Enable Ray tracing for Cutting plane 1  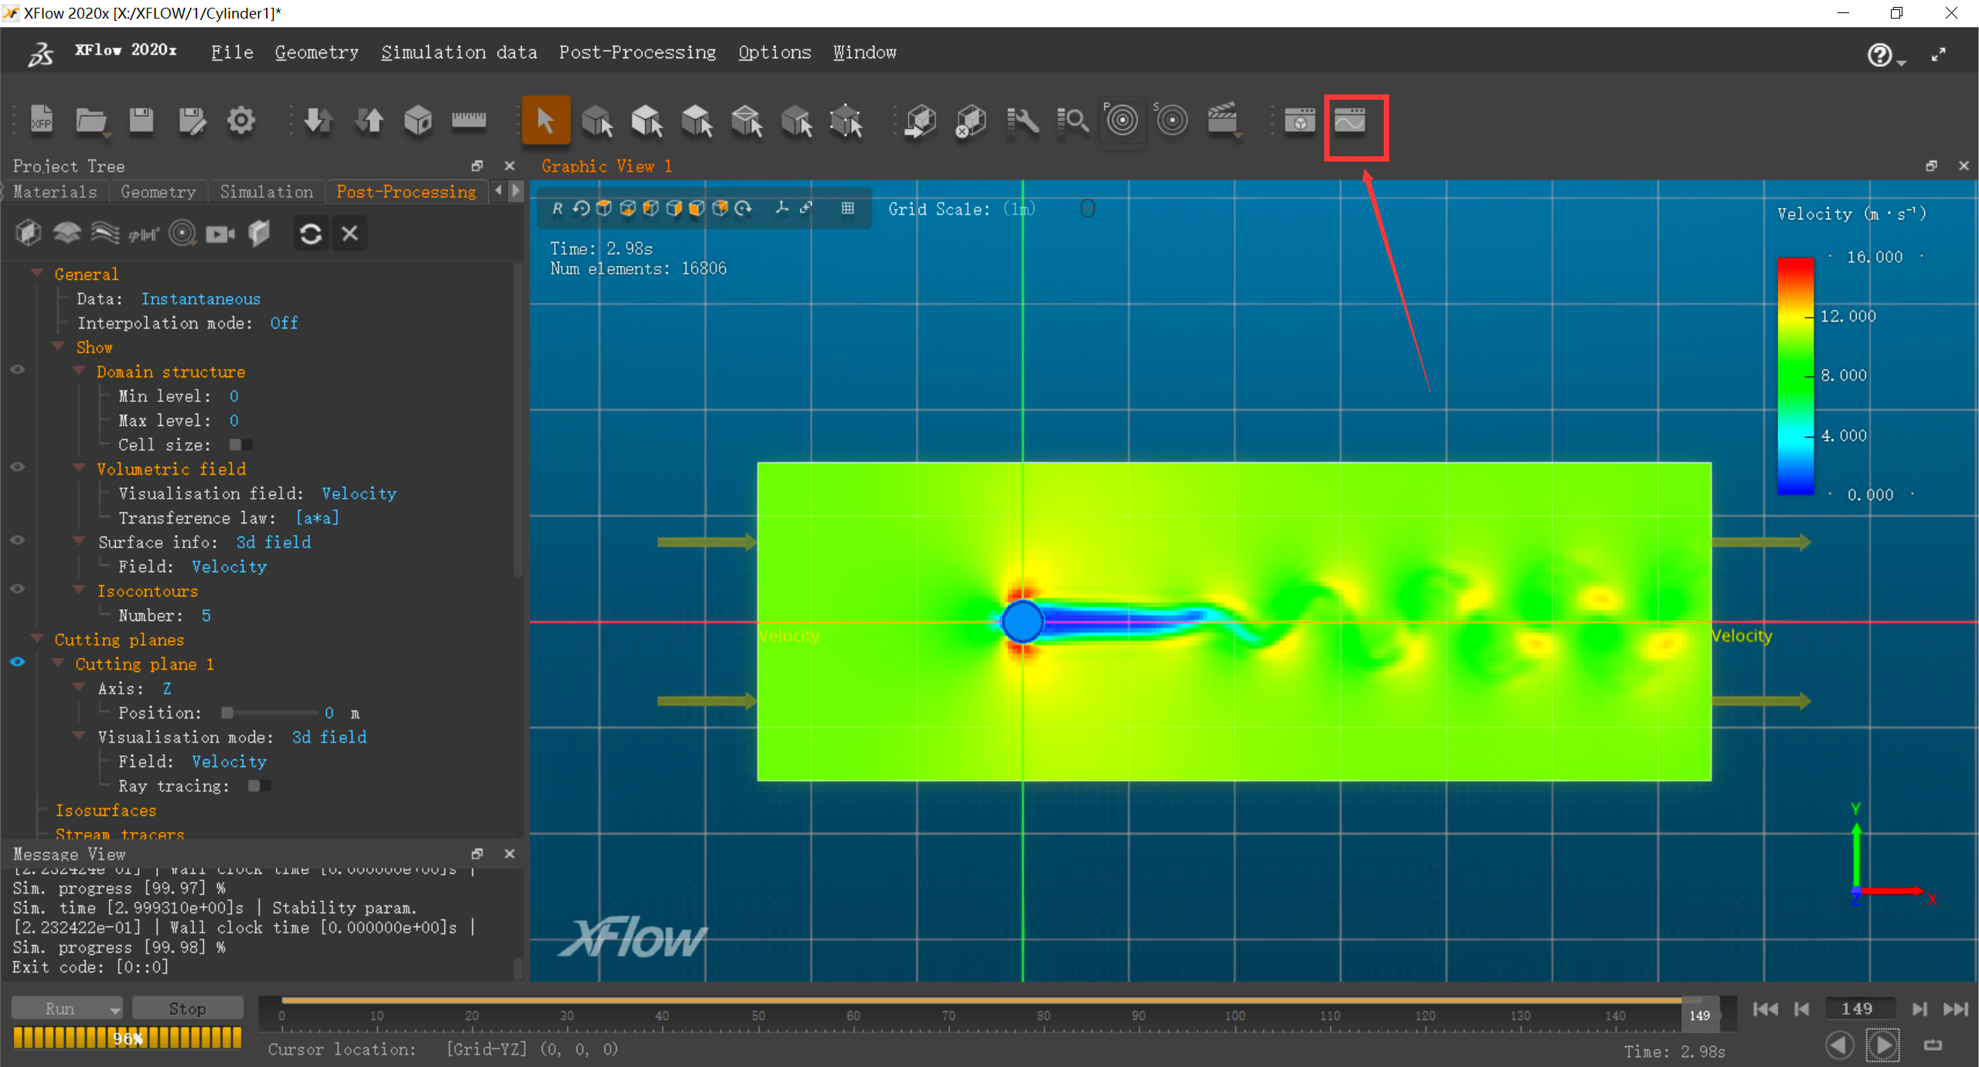[x=260, y=786]
